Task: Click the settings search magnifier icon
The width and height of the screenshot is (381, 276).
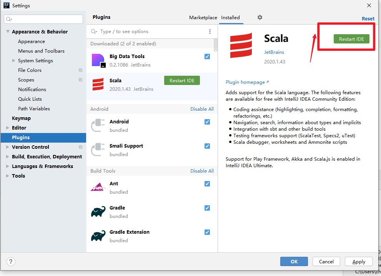Action: (x=9, y=19)
